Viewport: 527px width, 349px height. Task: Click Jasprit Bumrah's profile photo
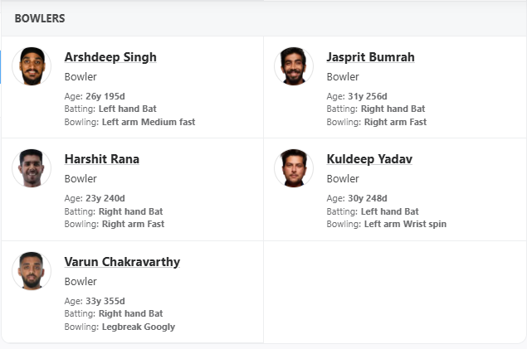coord(294,66)
